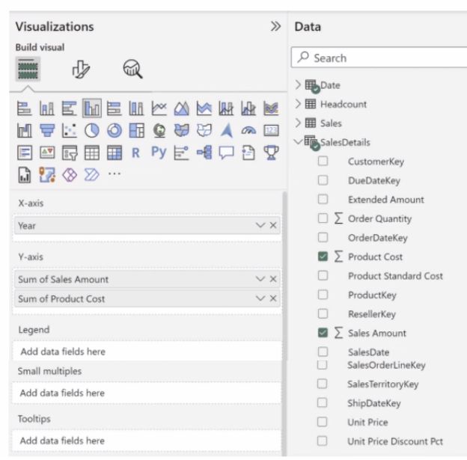Select the Q&A speech bubble visual

226,153
